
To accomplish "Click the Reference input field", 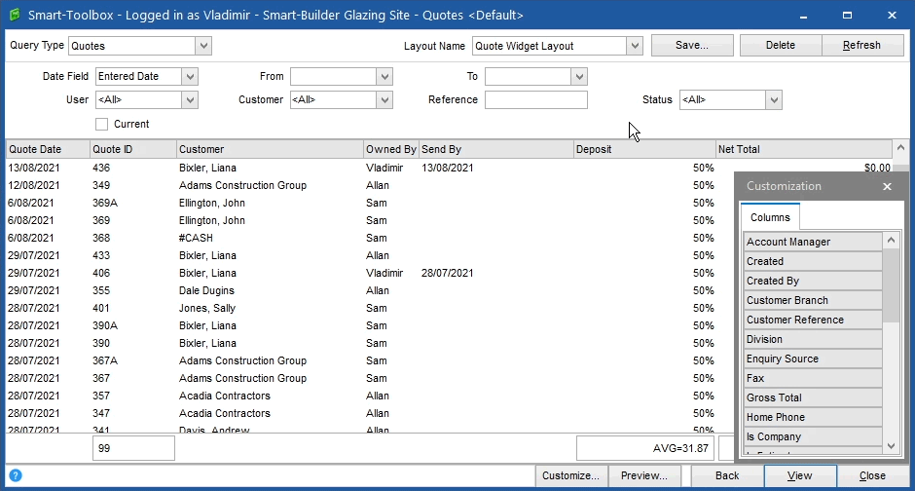I will (x=535, y=99).
